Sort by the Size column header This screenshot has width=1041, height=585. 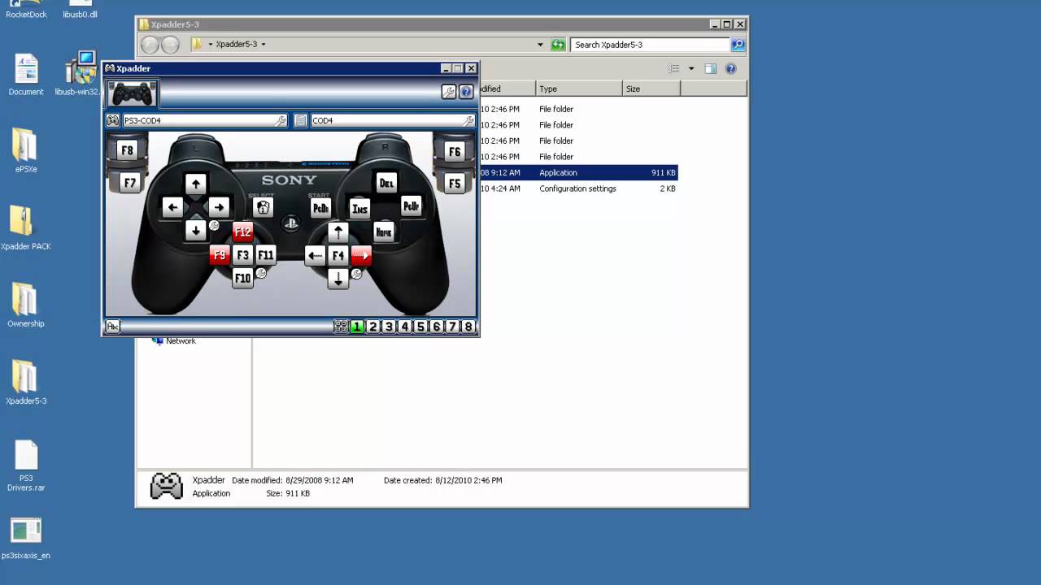coord(651,89)
